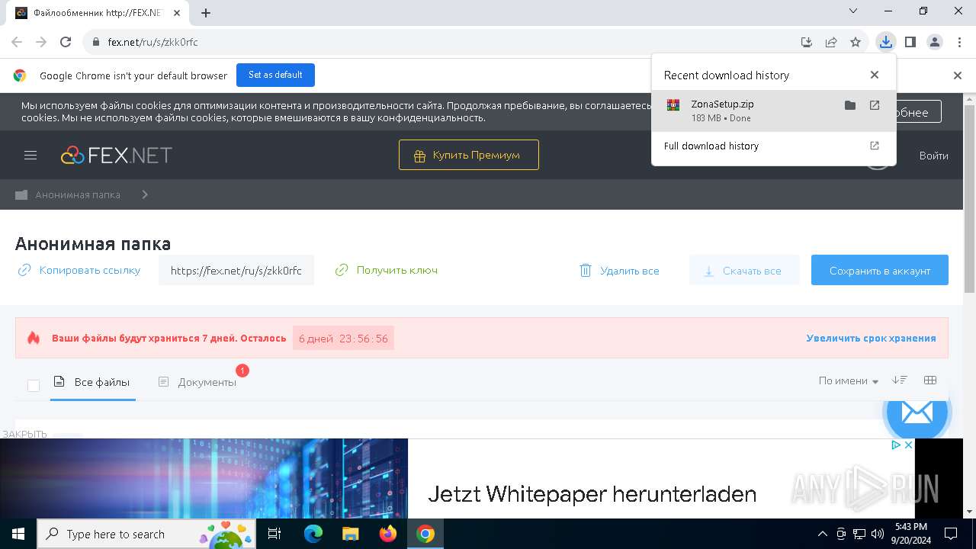Set Chrome as default browser

[x=275, y=75]
